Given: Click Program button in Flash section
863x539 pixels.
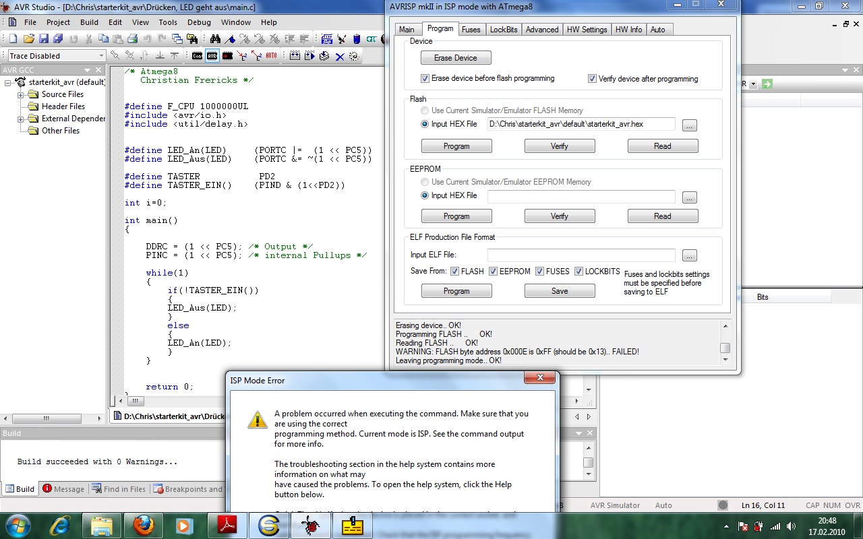Looking at the screenshot, I should click(456, 146).
